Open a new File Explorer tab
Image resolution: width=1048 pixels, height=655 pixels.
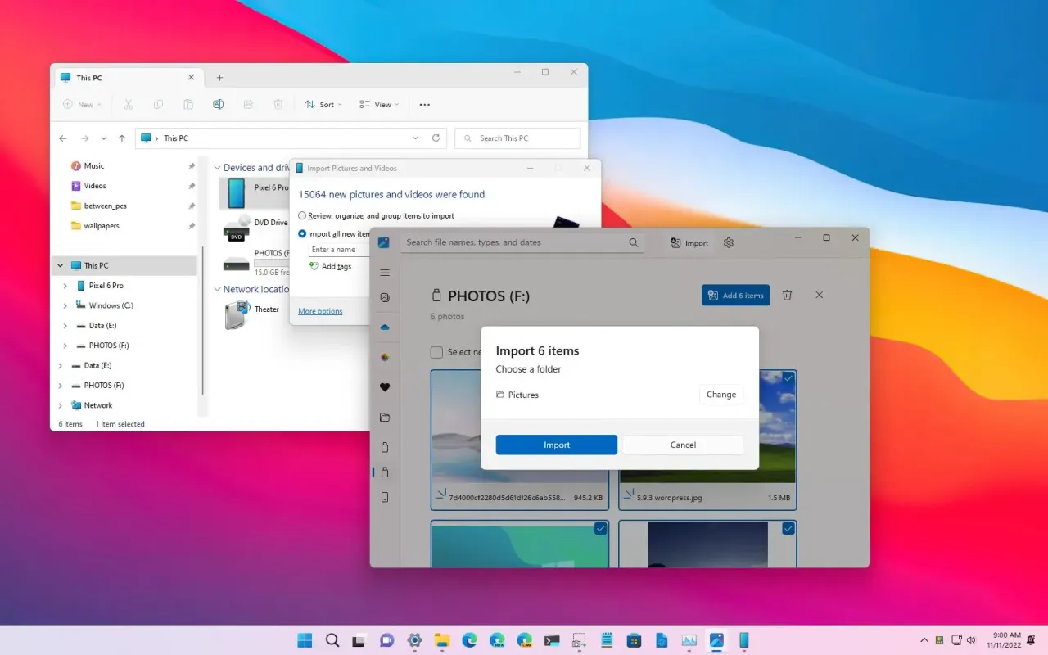coord(219,77)
